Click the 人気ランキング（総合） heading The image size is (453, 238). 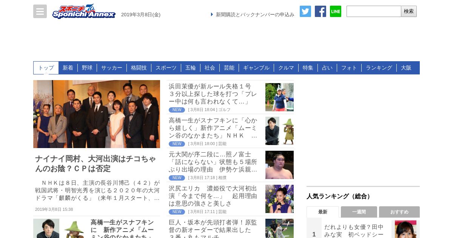[x=339, y=196]
